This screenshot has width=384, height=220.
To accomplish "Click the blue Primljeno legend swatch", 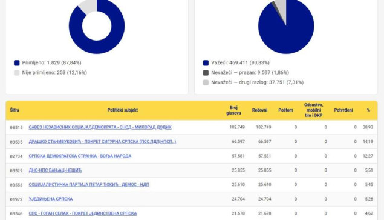I will click(17, 63).
